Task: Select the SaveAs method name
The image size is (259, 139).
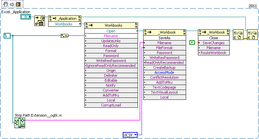Action: pos(165,38)
